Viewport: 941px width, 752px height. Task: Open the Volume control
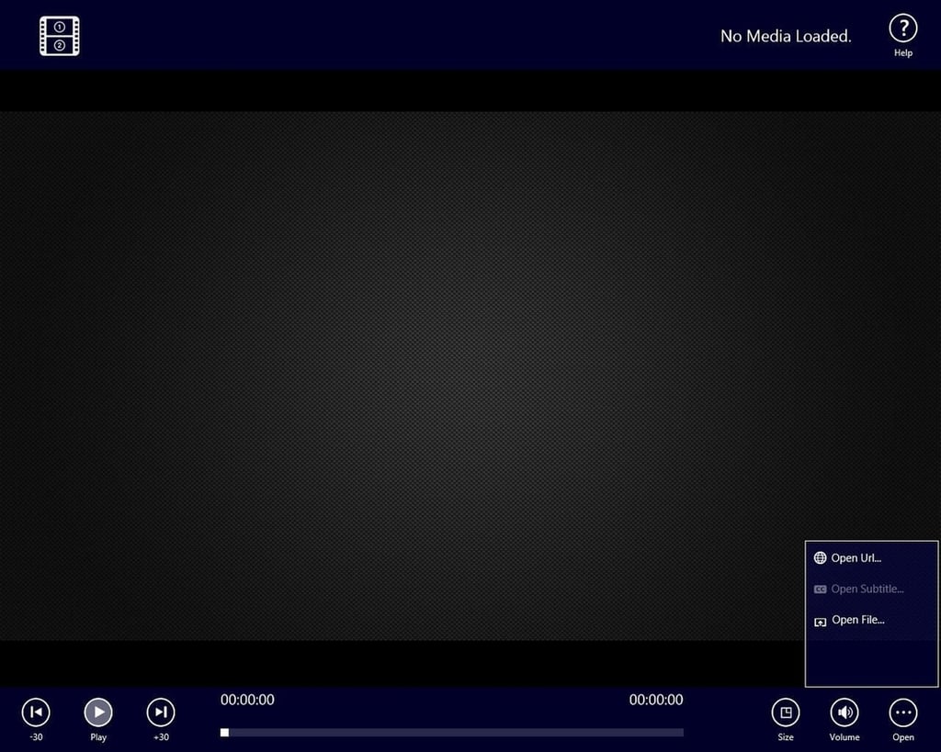(845, 712)
